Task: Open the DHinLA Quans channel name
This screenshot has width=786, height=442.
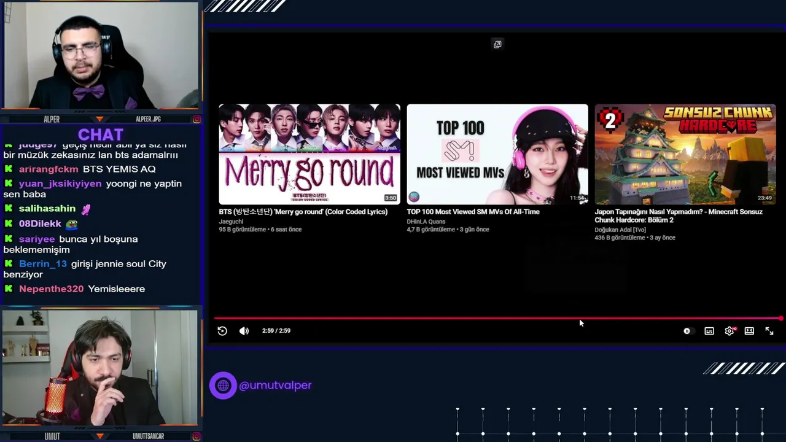Action: (x=426, y=222)
